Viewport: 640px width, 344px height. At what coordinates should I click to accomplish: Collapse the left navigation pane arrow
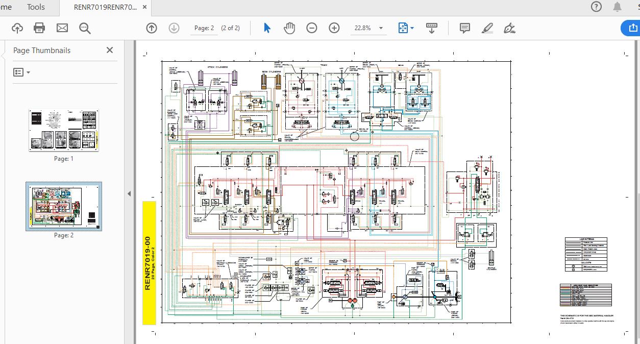(129, 194)
